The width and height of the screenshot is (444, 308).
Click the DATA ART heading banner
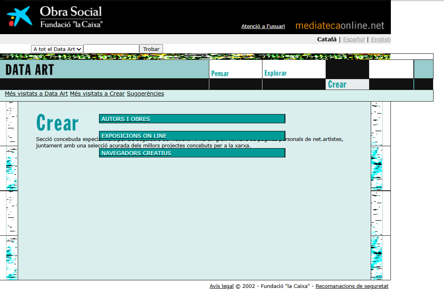29,70
